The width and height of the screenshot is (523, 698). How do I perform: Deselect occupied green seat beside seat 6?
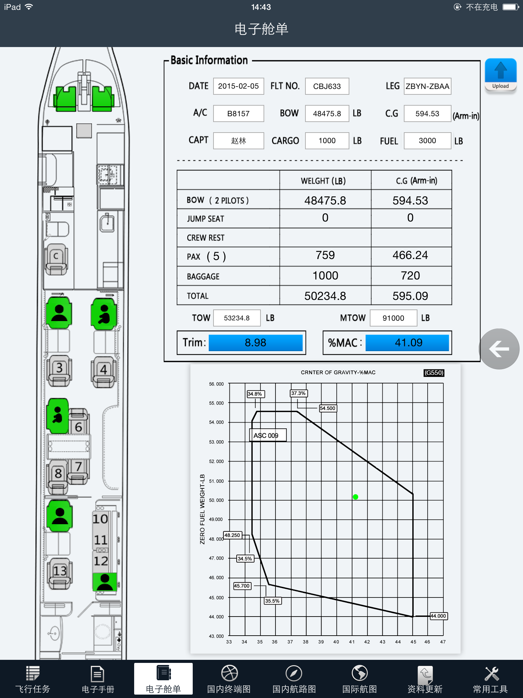click(x=58, y=416)
